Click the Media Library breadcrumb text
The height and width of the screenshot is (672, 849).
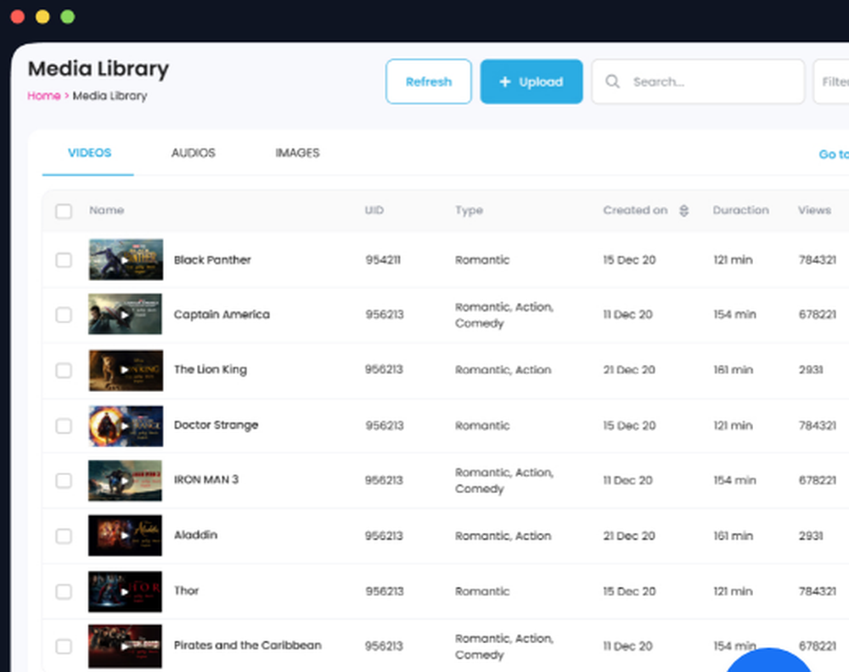click(x=110, y=96)
